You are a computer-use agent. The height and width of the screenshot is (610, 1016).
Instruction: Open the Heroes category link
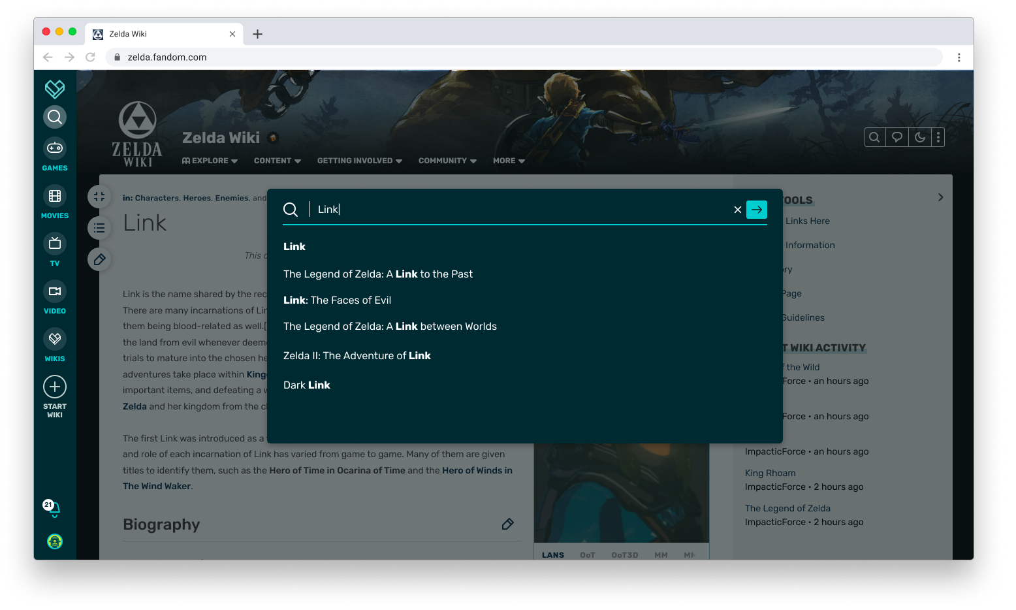(x=197, y=198)
